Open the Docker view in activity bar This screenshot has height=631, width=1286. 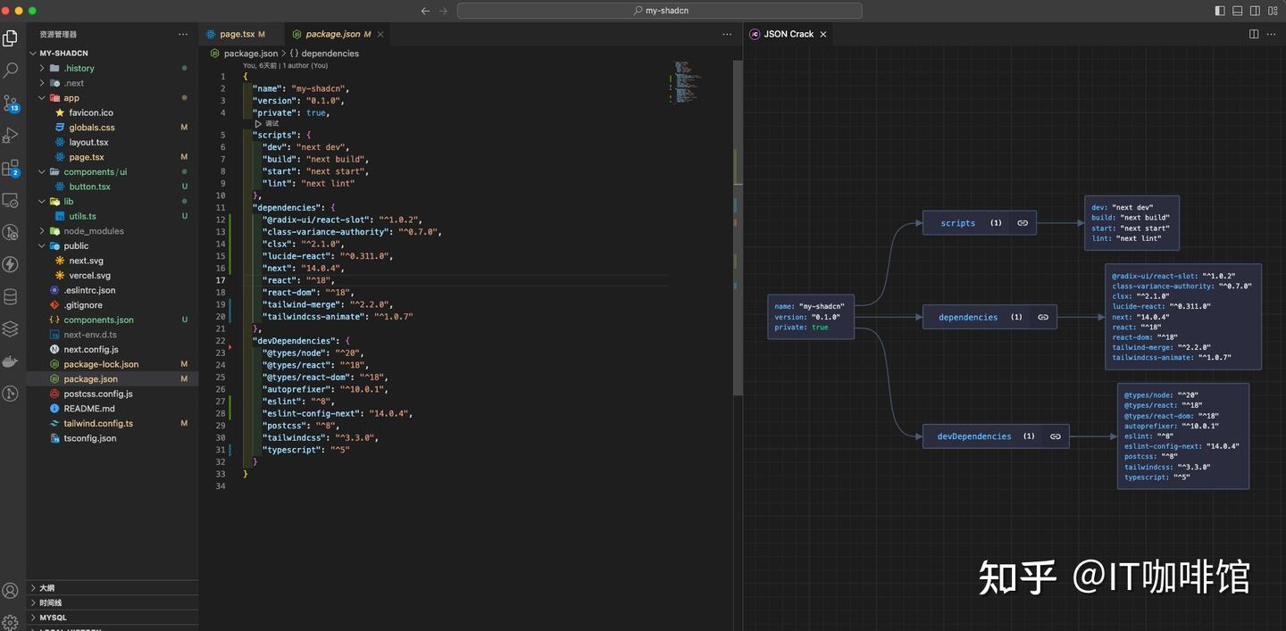[x=11, y=361]
